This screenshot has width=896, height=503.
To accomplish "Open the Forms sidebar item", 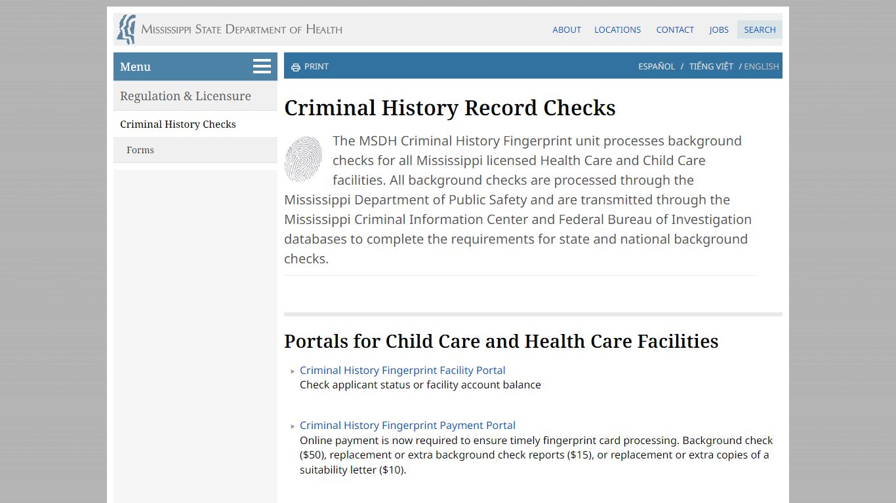I will [x=140, y=150].
